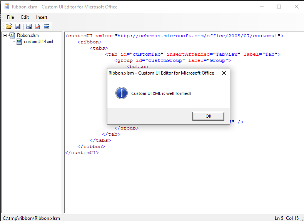Open the Insert menu
This screenshot has height=221, width=304.
point(42,17)
